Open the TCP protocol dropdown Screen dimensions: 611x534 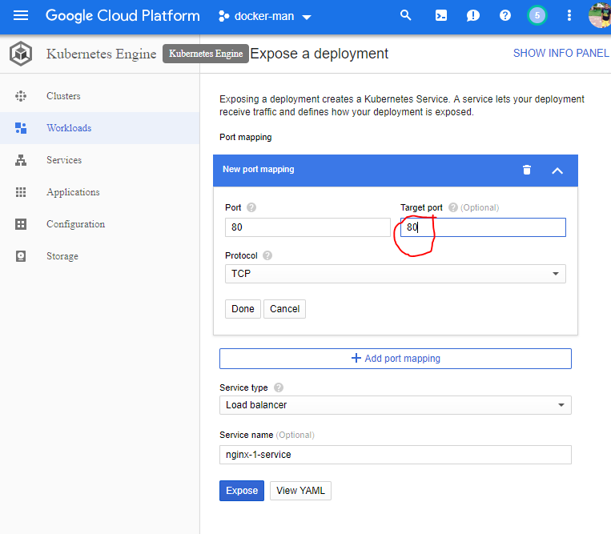click(x=395, y=274)
